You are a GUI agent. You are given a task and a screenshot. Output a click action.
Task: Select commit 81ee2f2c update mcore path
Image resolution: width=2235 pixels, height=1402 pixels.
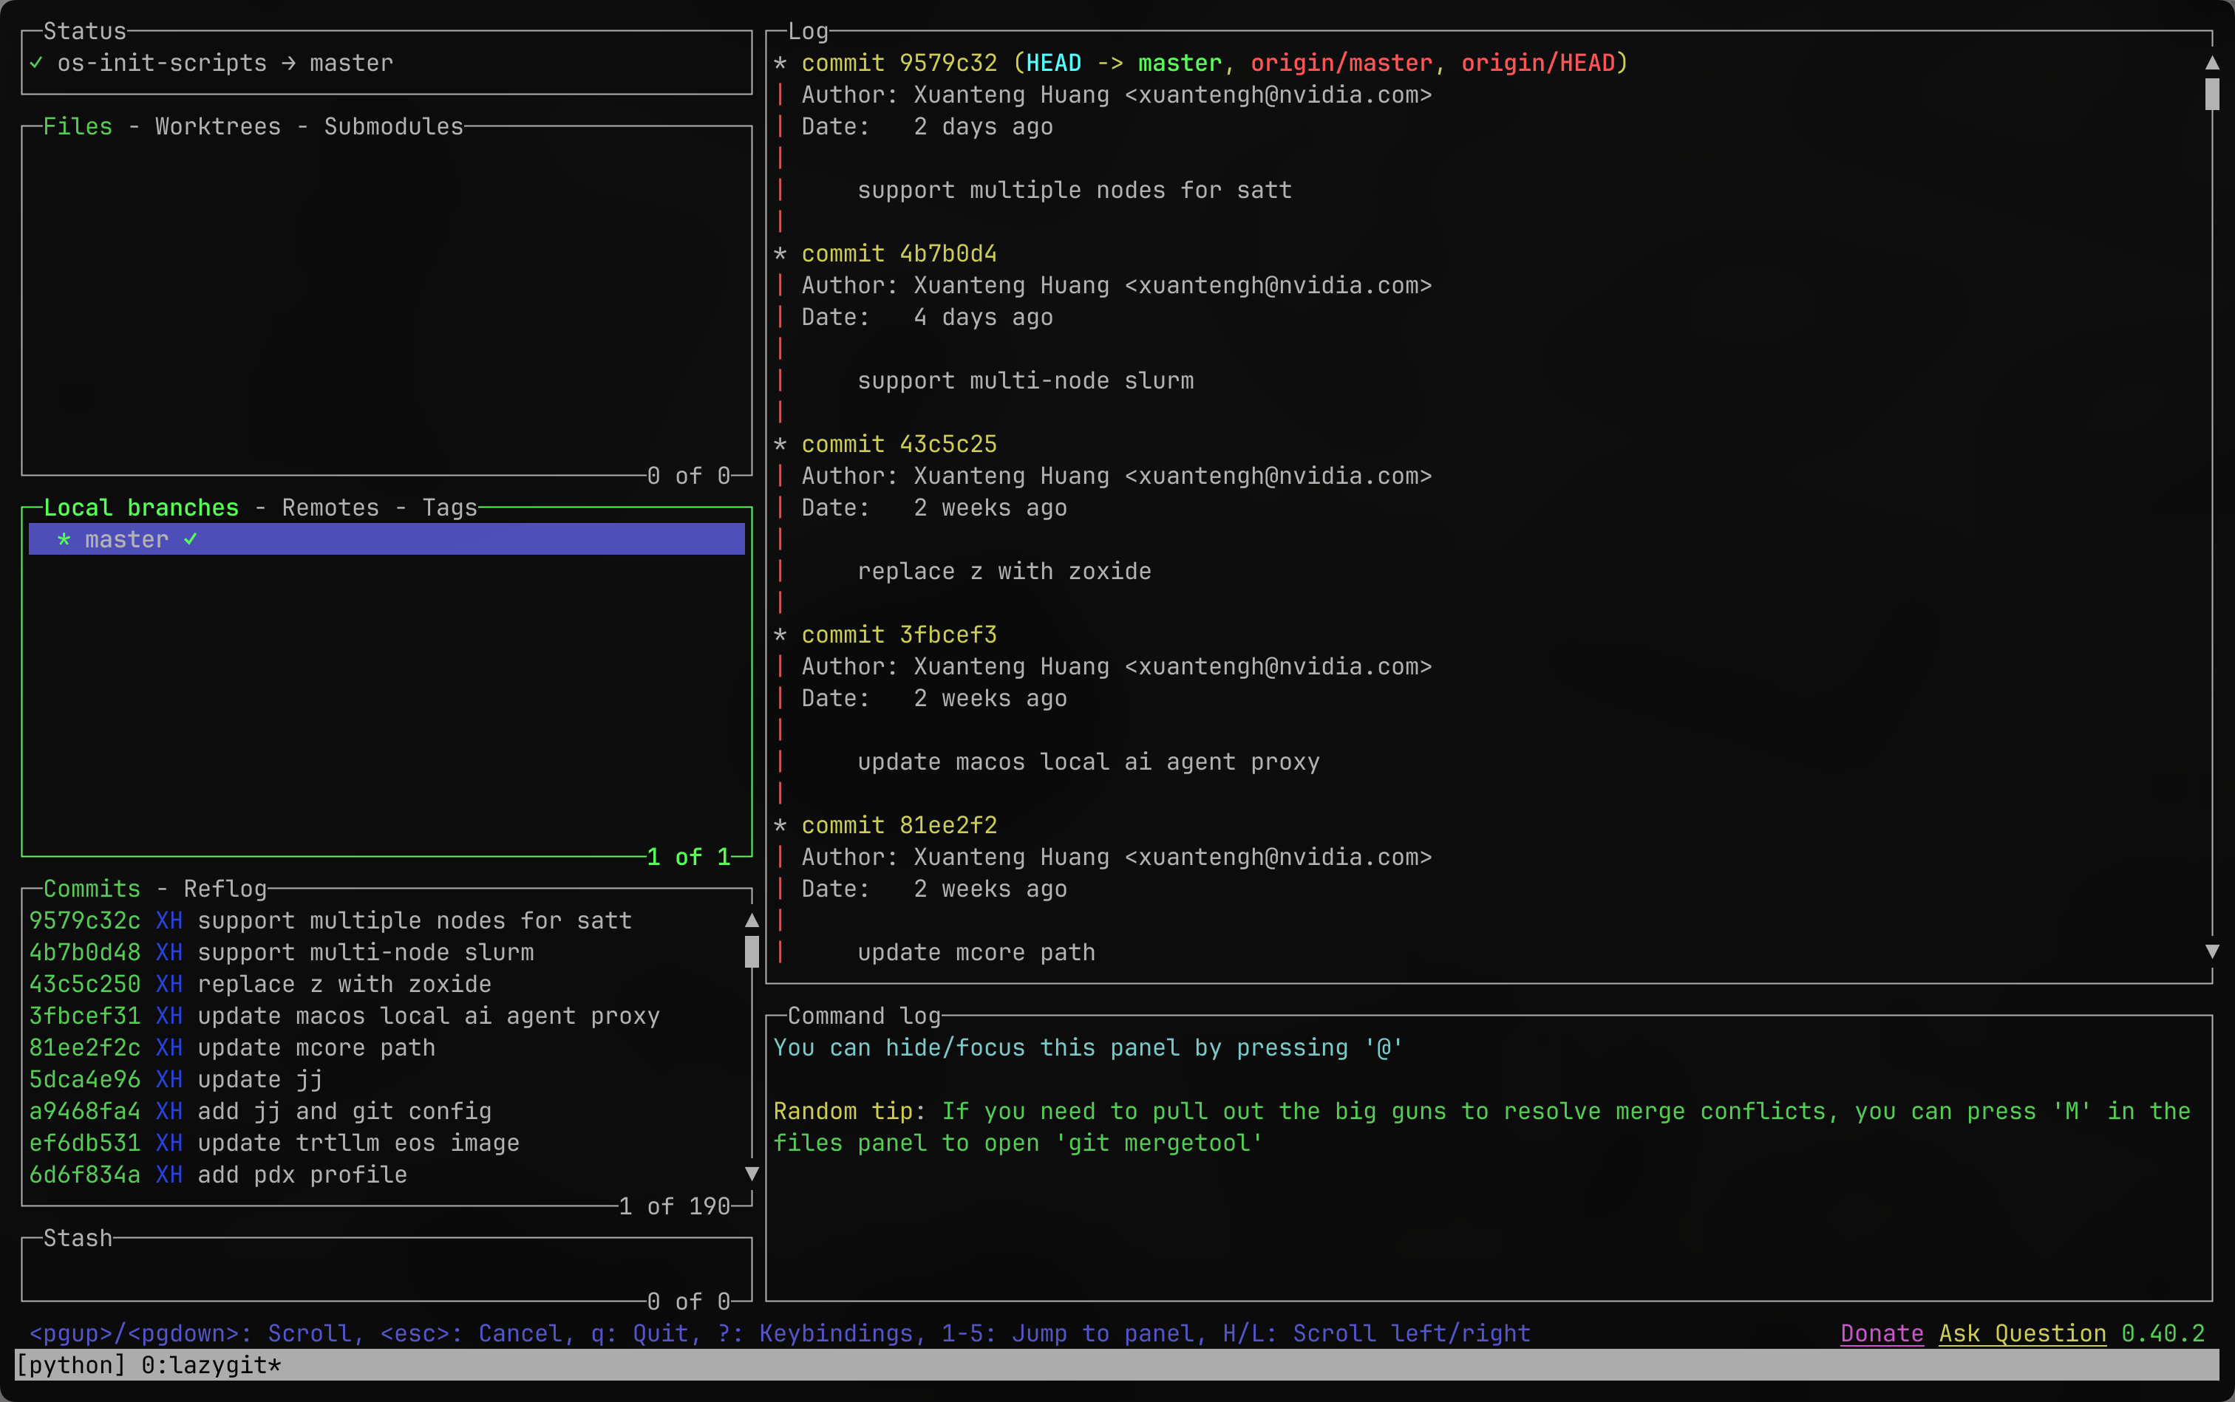point(387,1047)
